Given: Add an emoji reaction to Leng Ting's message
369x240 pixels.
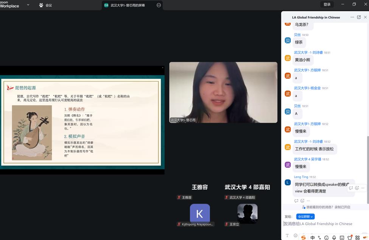Looking at the screenshot, I should pos(357,188).
